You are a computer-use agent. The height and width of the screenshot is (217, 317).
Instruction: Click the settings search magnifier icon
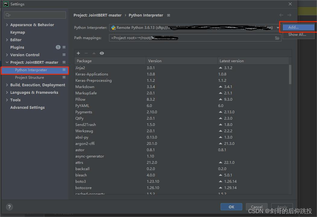(x=8, y=15)
